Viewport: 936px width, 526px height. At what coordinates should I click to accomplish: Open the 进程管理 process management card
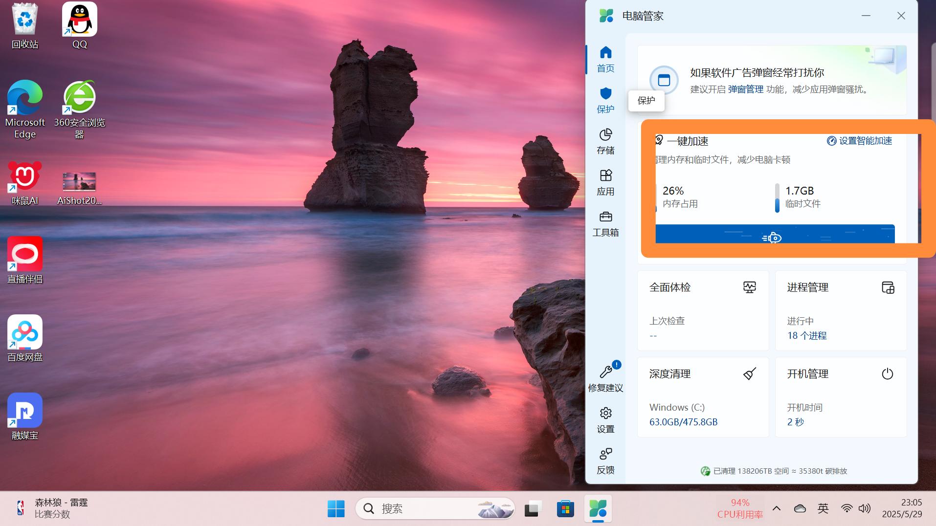841,310
